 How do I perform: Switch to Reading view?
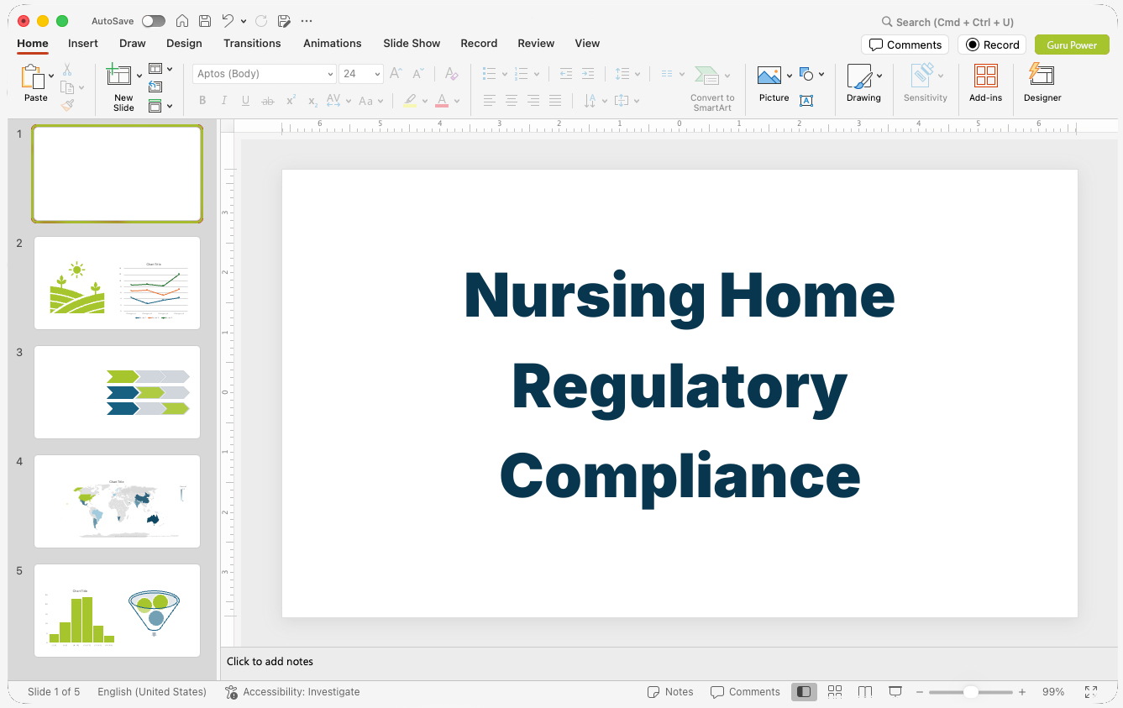[865, 692]
